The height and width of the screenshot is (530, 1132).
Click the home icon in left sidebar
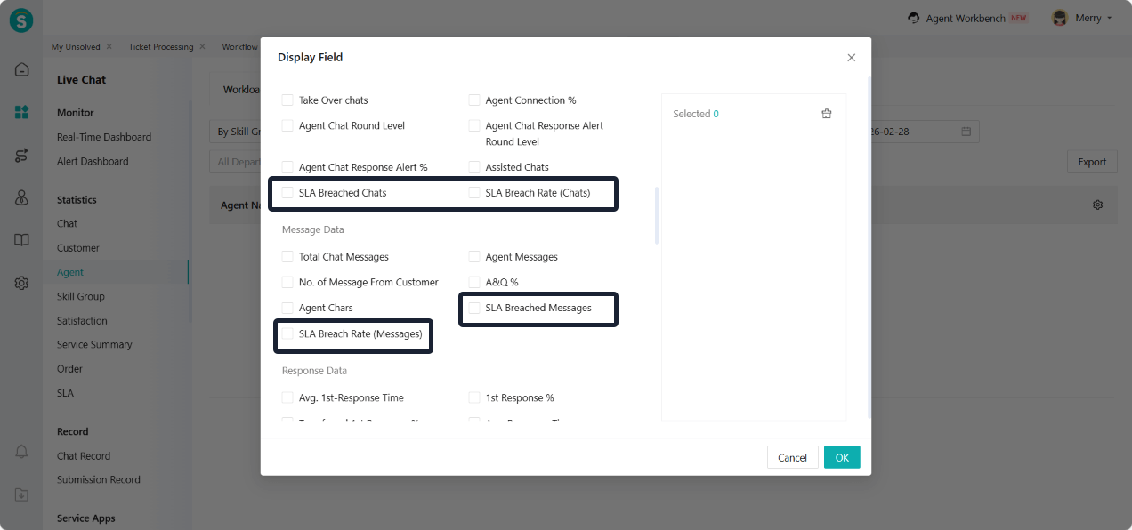pos(21,69)
